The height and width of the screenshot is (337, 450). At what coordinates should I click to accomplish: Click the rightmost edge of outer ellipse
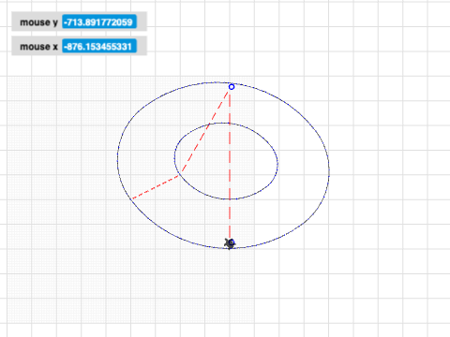point(329,170)
